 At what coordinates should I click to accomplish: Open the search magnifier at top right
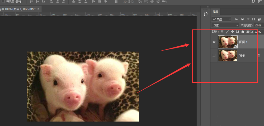click(253, 2)
